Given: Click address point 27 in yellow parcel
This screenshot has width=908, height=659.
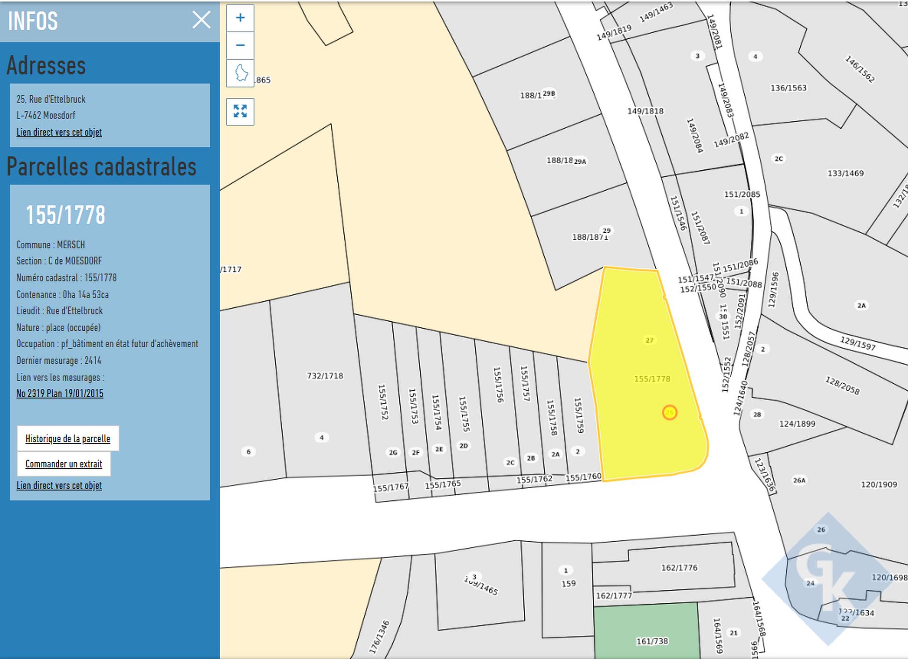Looking at the screenshot, I should coord(649,340).
